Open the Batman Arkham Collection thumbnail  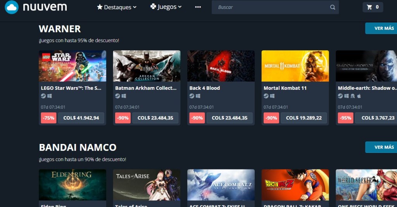click(147, 66)
